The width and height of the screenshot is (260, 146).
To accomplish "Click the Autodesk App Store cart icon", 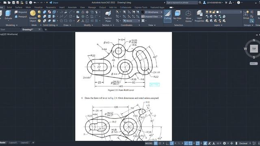I will click(x=226, y=3).
